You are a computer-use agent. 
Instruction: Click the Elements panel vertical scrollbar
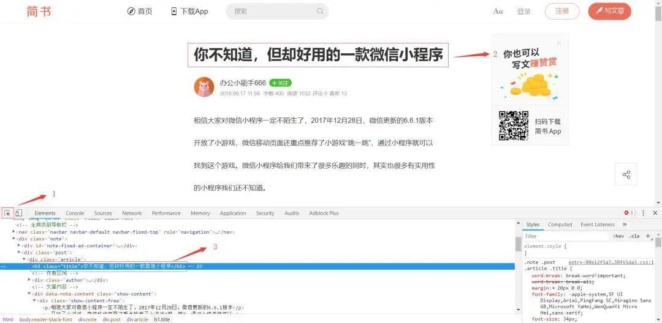(519, 244)
